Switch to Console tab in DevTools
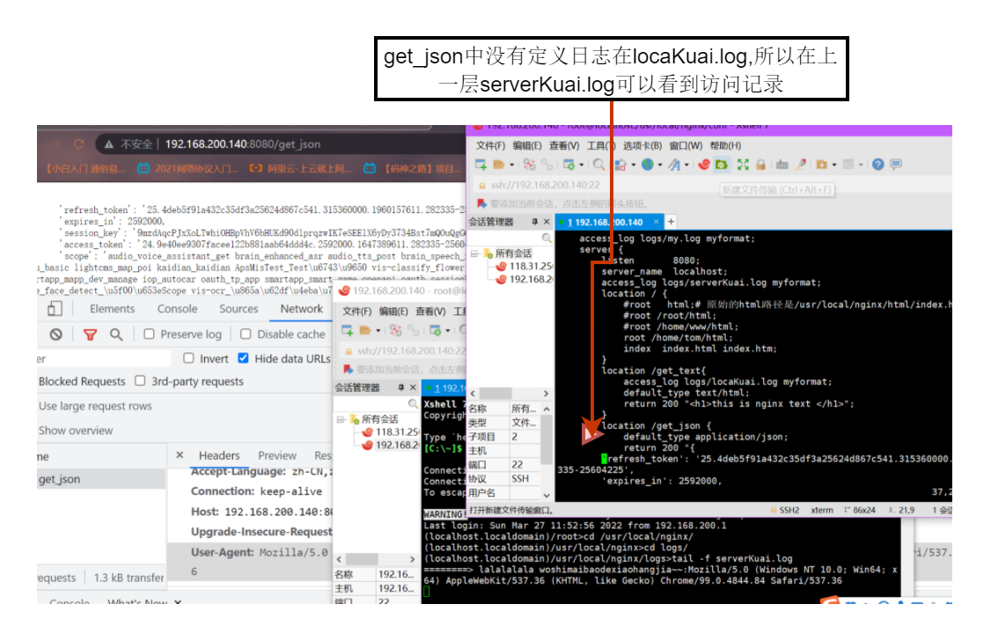Viewport: 991px width, 641px height. tap(177, 308)
